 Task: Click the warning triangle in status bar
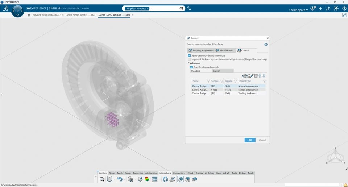tap(346, 185)
